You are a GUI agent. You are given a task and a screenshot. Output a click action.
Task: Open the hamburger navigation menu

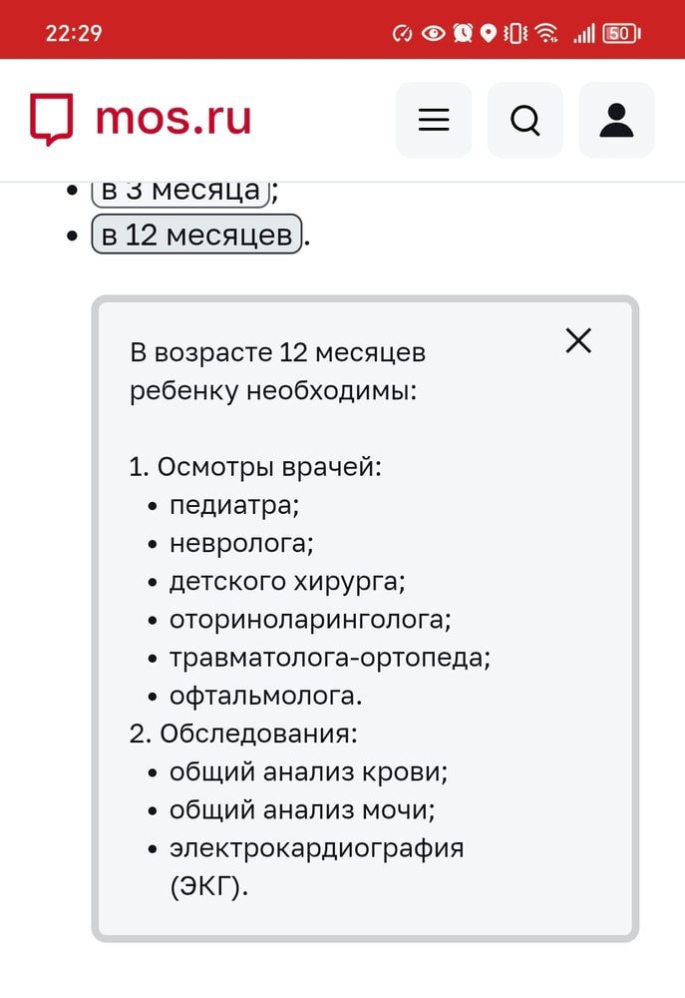[434, 120]
